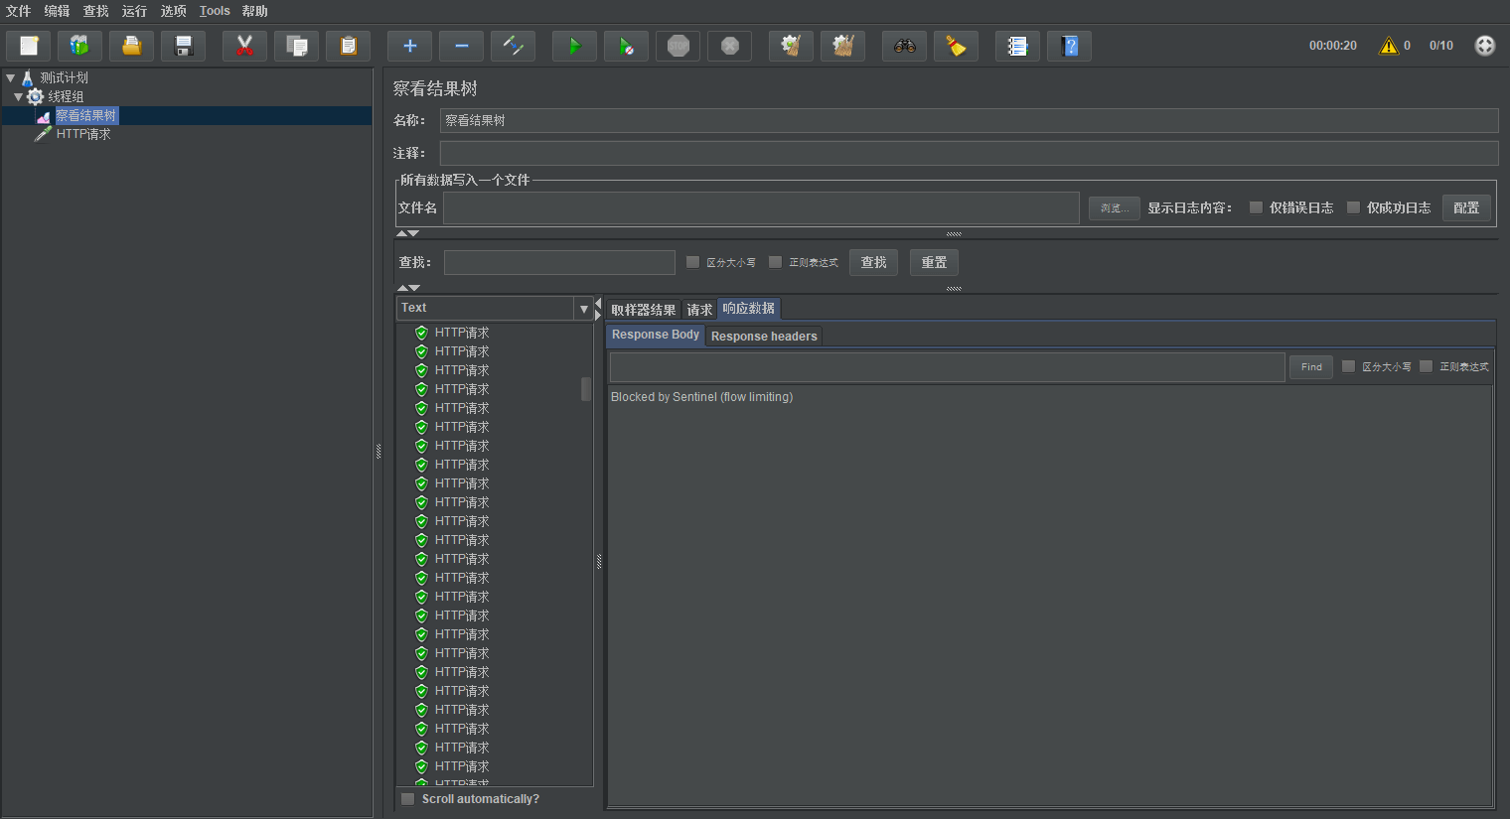Click the green Start run icon
This screenshot has height=819, width=1510.
574,46
